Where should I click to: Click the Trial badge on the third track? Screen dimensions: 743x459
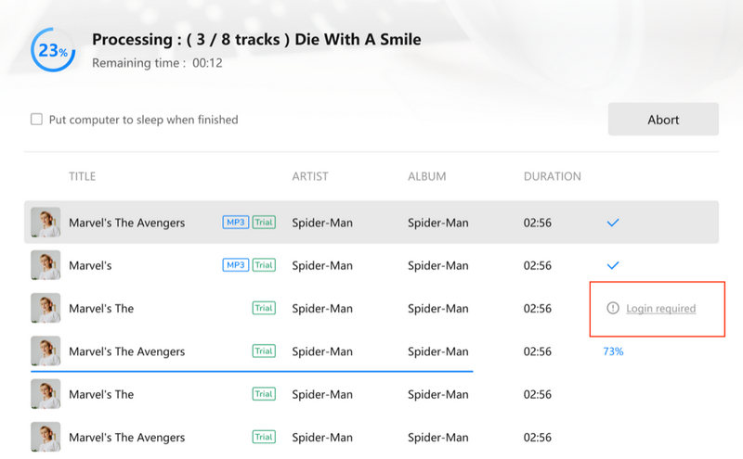coord(264,309)
